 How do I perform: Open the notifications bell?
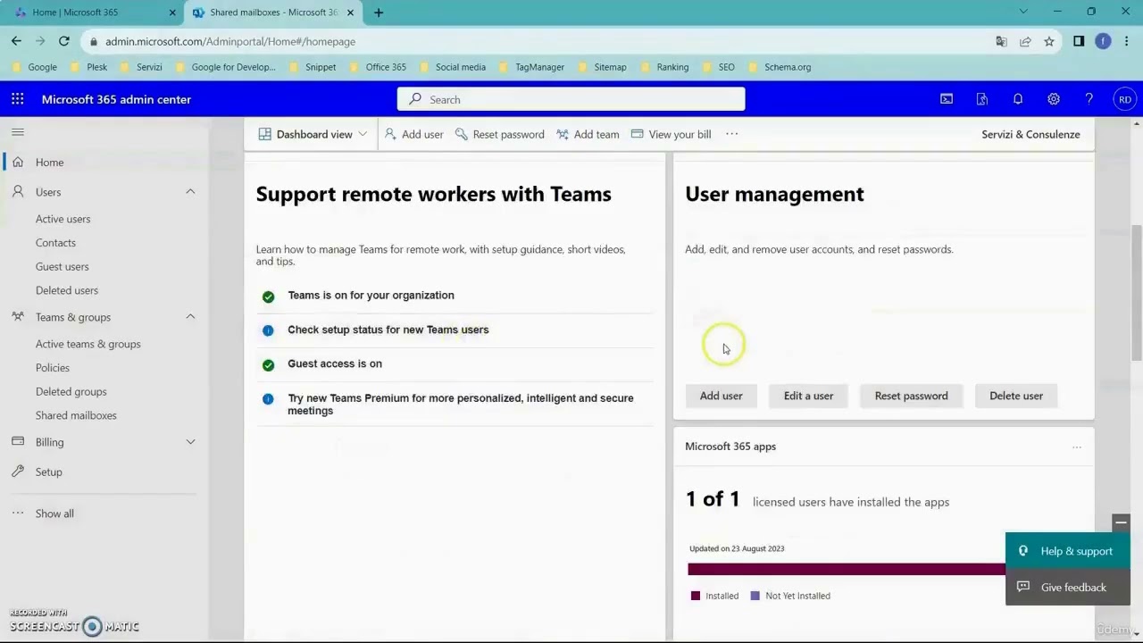pyautogui.click(x=1018, y=99)
